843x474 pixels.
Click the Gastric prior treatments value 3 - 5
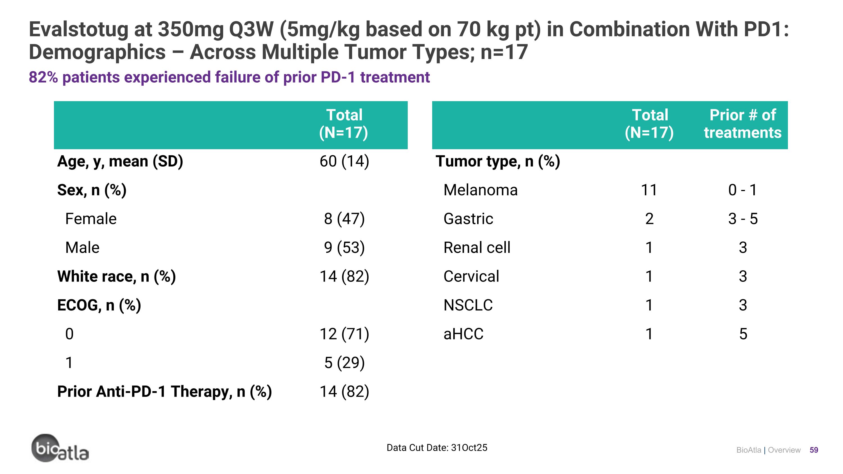742,219
